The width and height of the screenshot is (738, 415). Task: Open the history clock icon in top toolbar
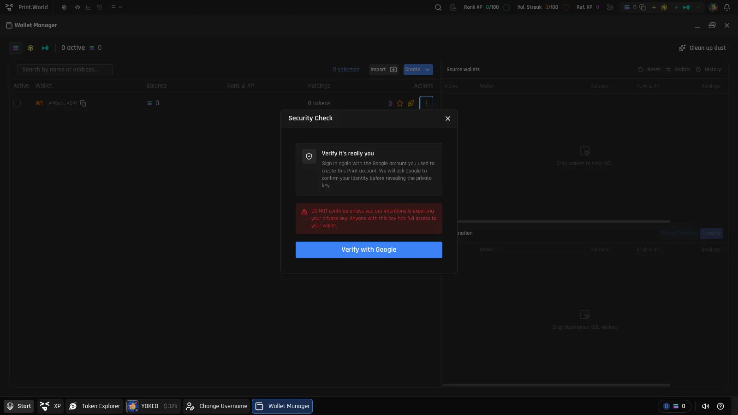[x=100, y=7]
